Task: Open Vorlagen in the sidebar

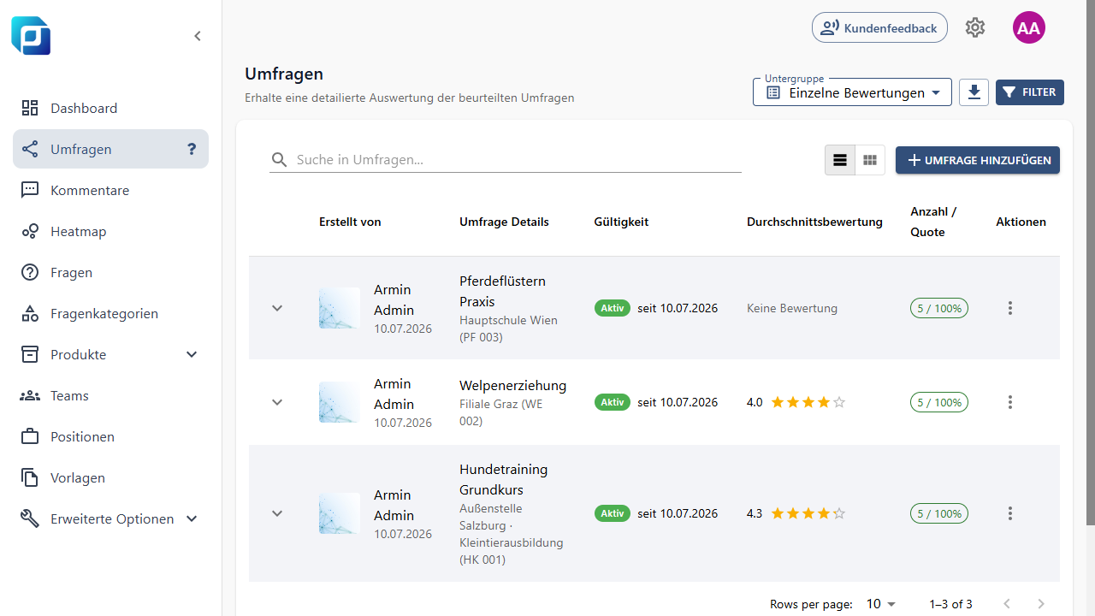Action: (x=110, y=477)
